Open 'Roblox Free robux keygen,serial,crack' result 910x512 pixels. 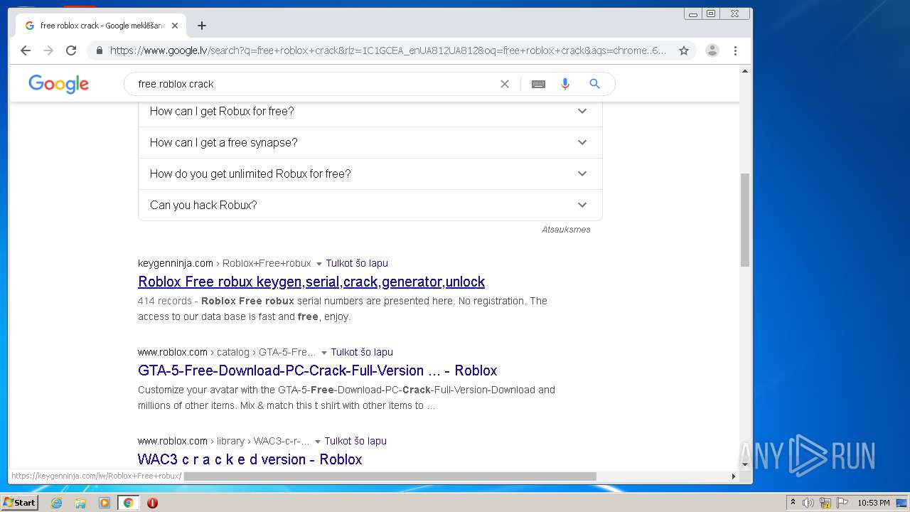311,282
